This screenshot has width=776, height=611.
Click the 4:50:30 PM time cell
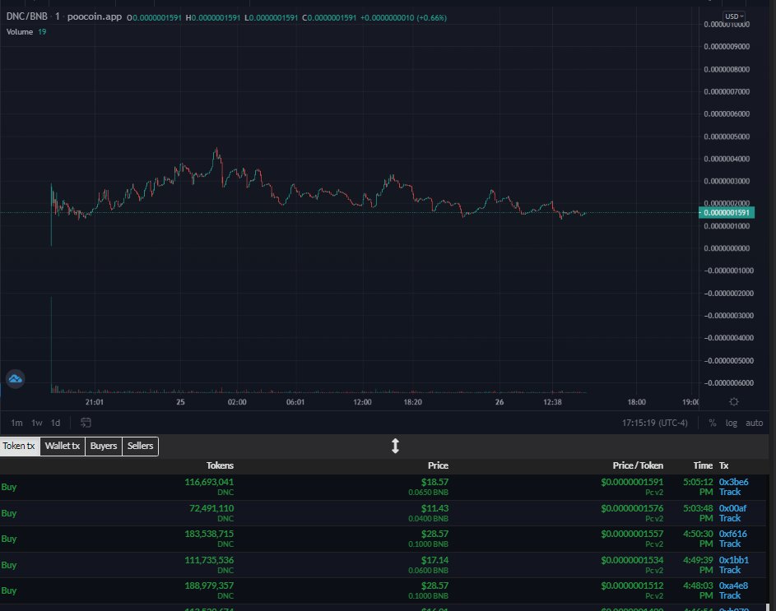698,539
